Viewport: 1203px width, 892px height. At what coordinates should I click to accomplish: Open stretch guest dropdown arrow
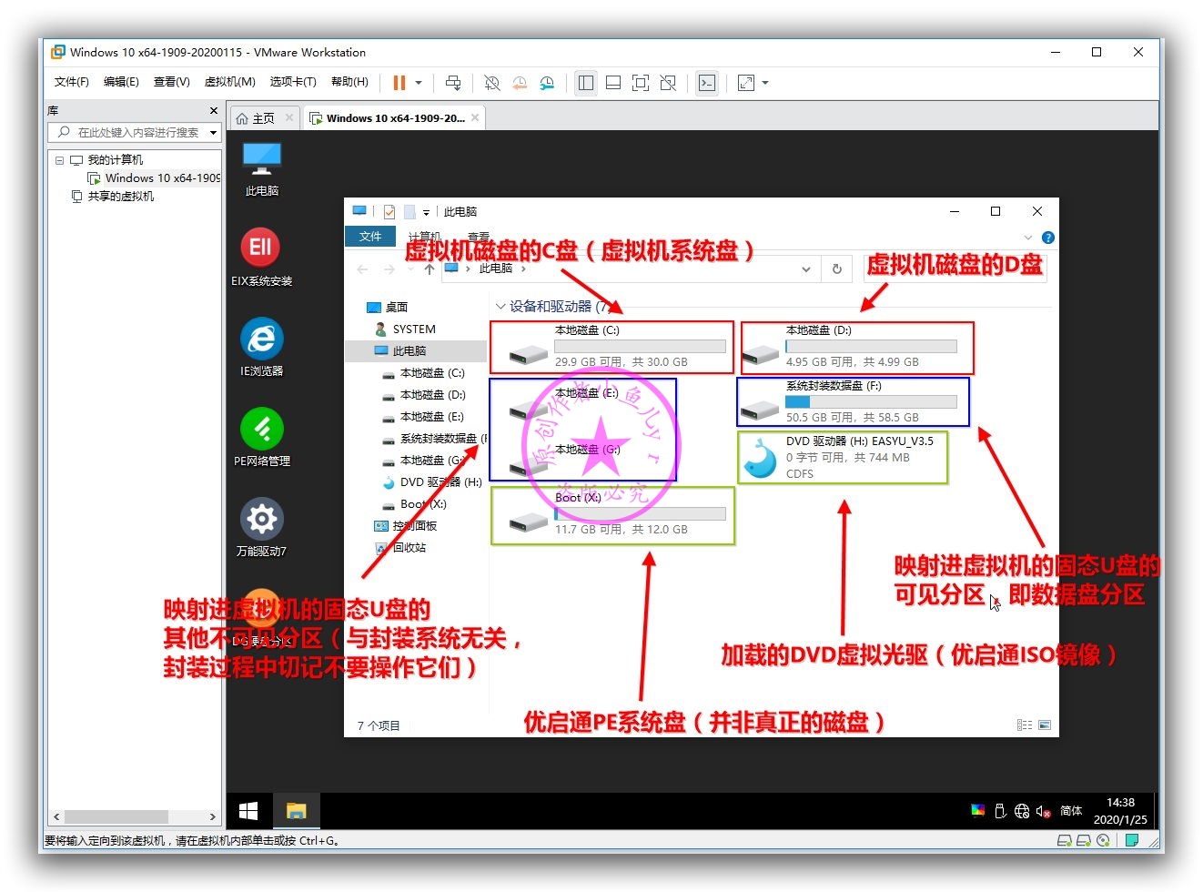(x=765, y=83)
